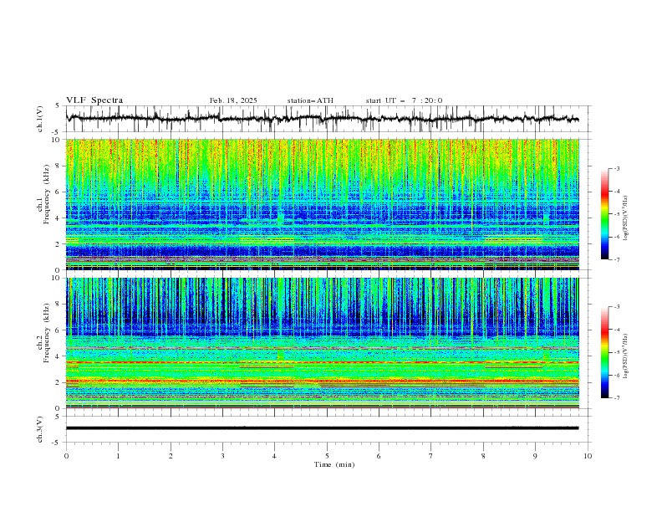Click the time axis tick label '5'
Viewport: 662px width, 512px height.
(327, 456)
